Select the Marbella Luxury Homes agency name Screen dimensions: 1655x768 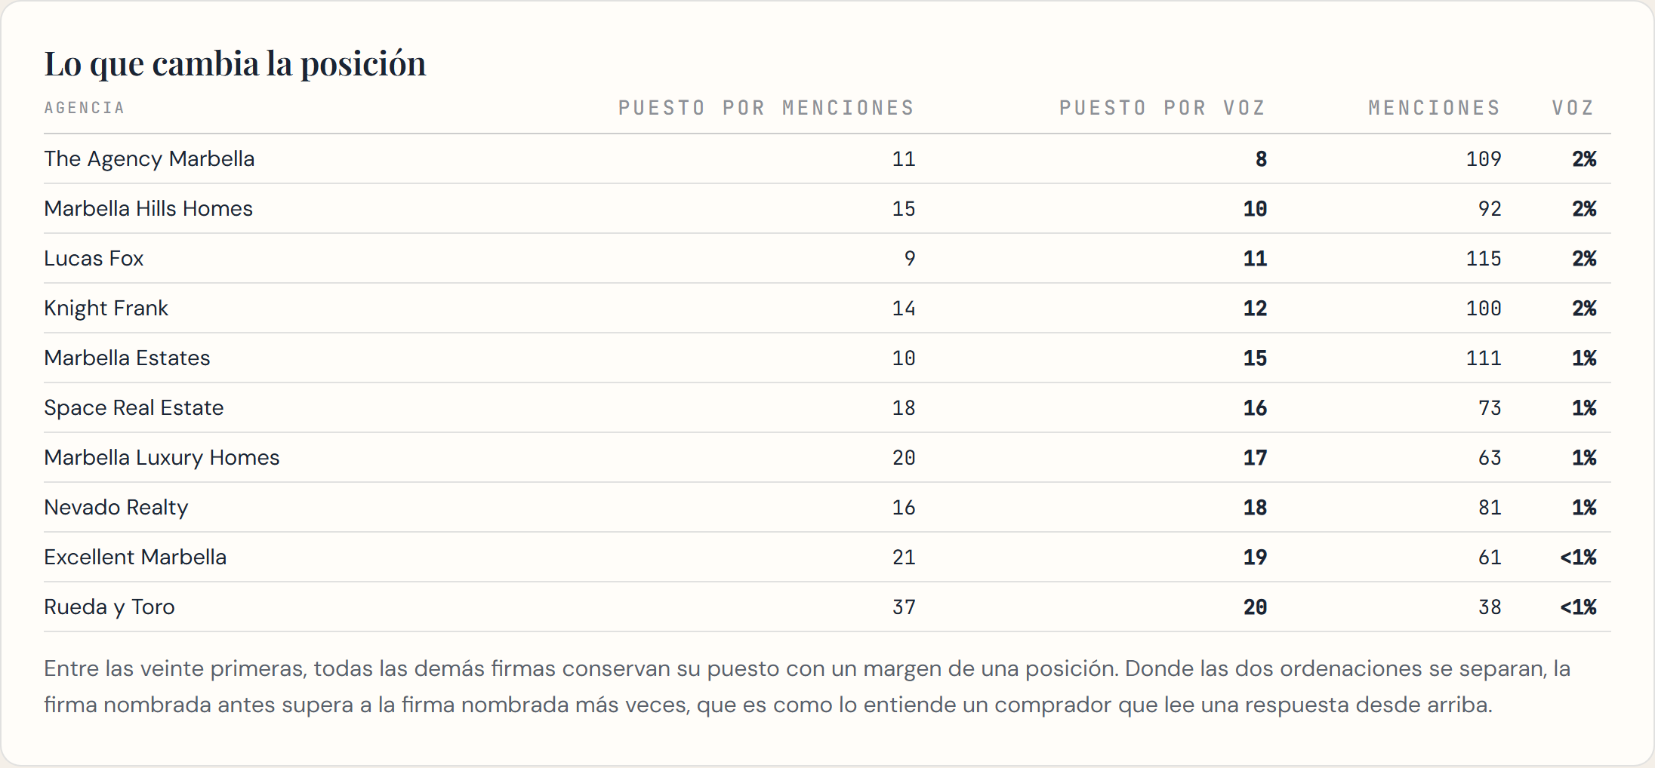point(162,458)
